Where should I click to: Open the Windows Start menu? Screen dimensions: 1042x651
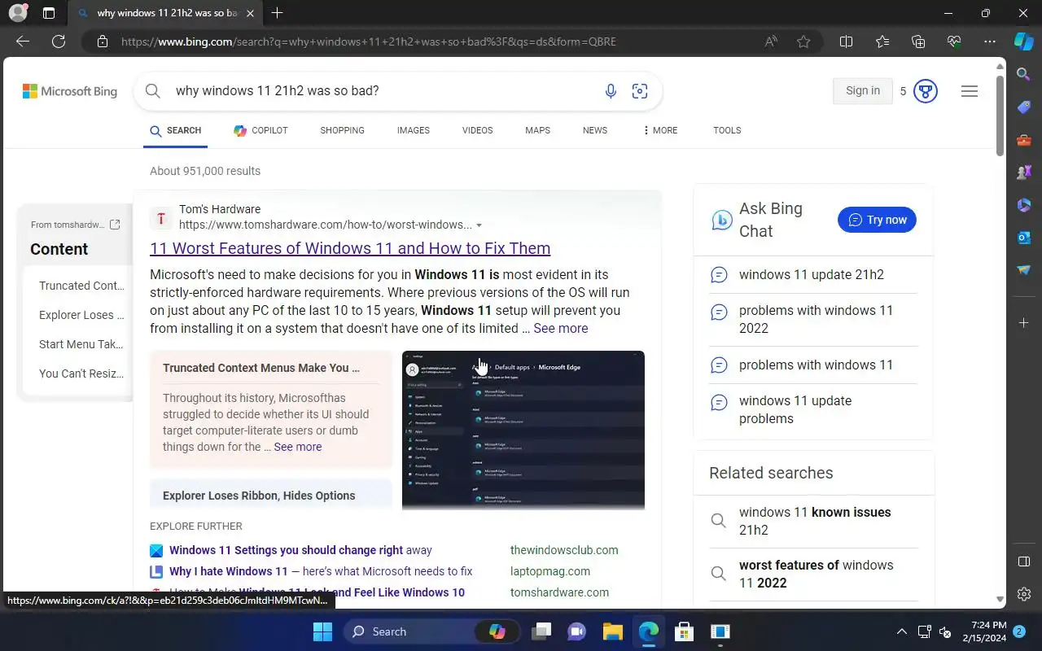click(x=322, y=631)
